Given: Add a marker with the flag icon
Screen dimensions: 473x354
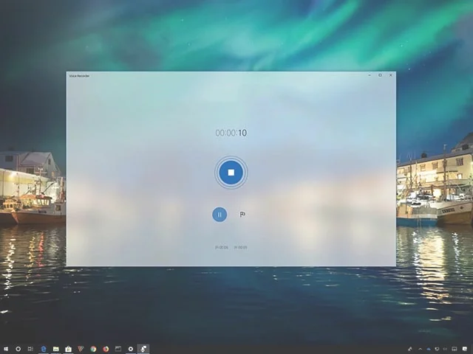Looking at the screenshot, I should click(x=242, y=215).
